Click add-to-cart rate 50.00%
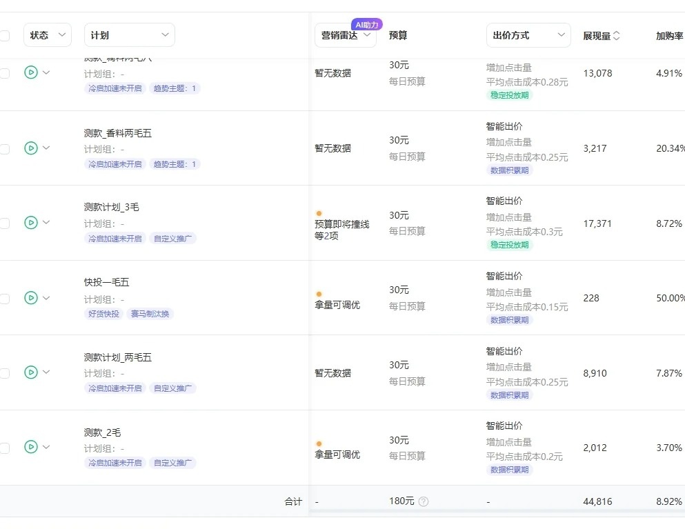 pos(670,299)
